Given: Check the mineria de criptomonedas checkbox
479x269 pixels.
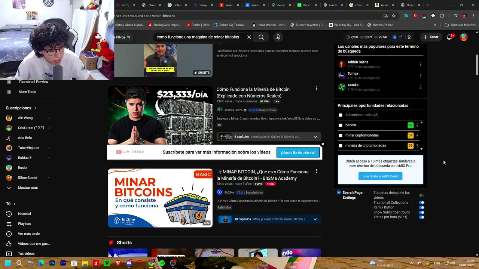Looking at the screenshot, I should (341, 146).
